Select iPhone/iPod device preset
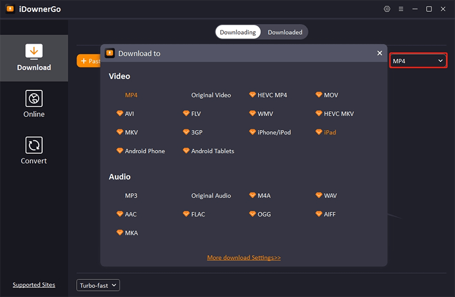Viewport: 455px width, 297px height. (274, 132)
